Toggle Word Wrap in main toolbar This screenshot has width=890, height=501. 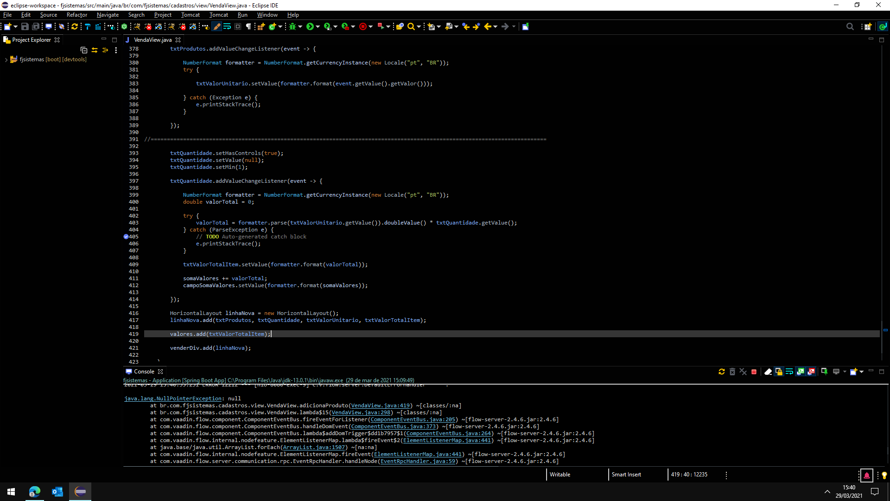point(227,27)
